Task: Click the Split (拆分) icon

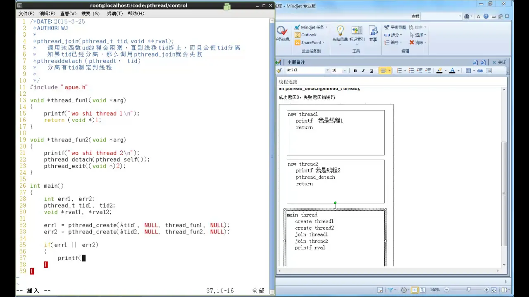Action: click(387, 35)
